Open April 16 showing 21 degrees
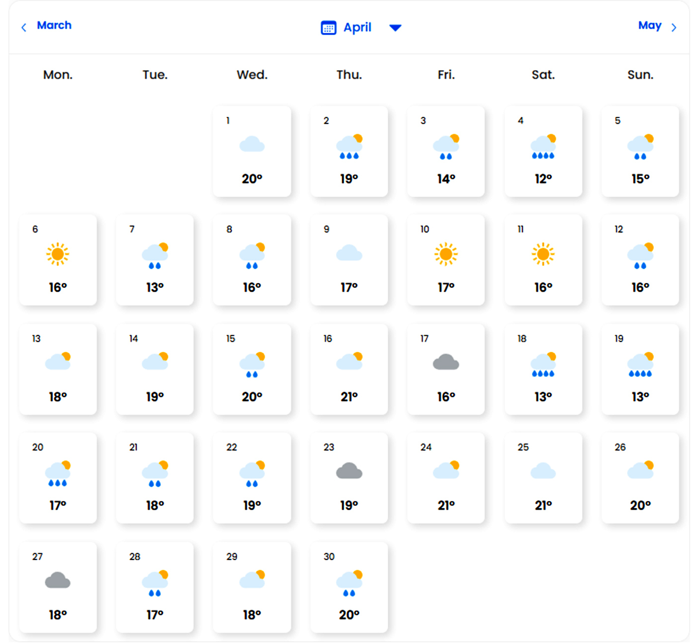 [349, 369]
